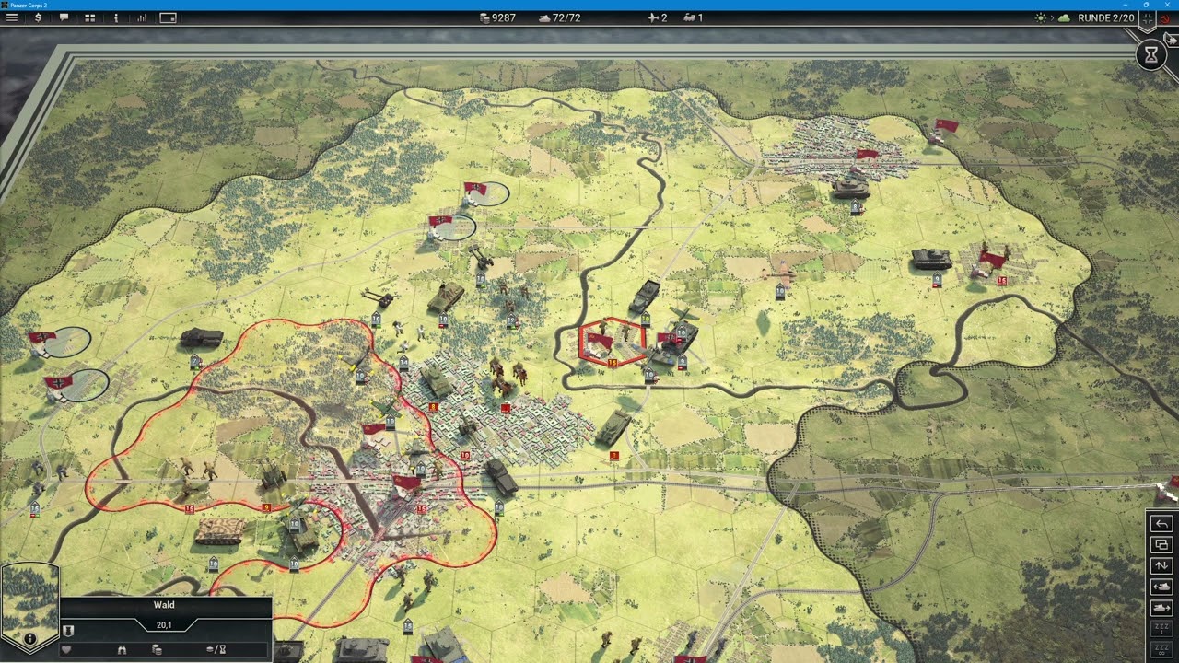Click the RUNDE 2/20 turn counter
This screenshot has height=663, width=1179.
click(x=1106, y=17)
